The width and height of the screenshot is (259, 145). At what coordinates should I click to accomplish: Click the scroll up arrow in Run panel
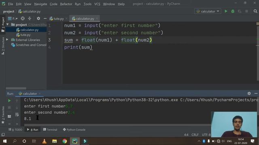click(17, 101)
